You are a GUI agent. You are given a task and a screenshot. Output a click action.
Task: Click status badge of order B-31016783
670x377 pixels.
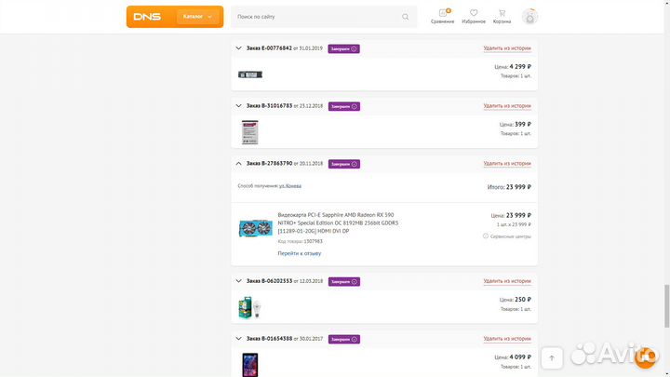click(x=344, y=106)
